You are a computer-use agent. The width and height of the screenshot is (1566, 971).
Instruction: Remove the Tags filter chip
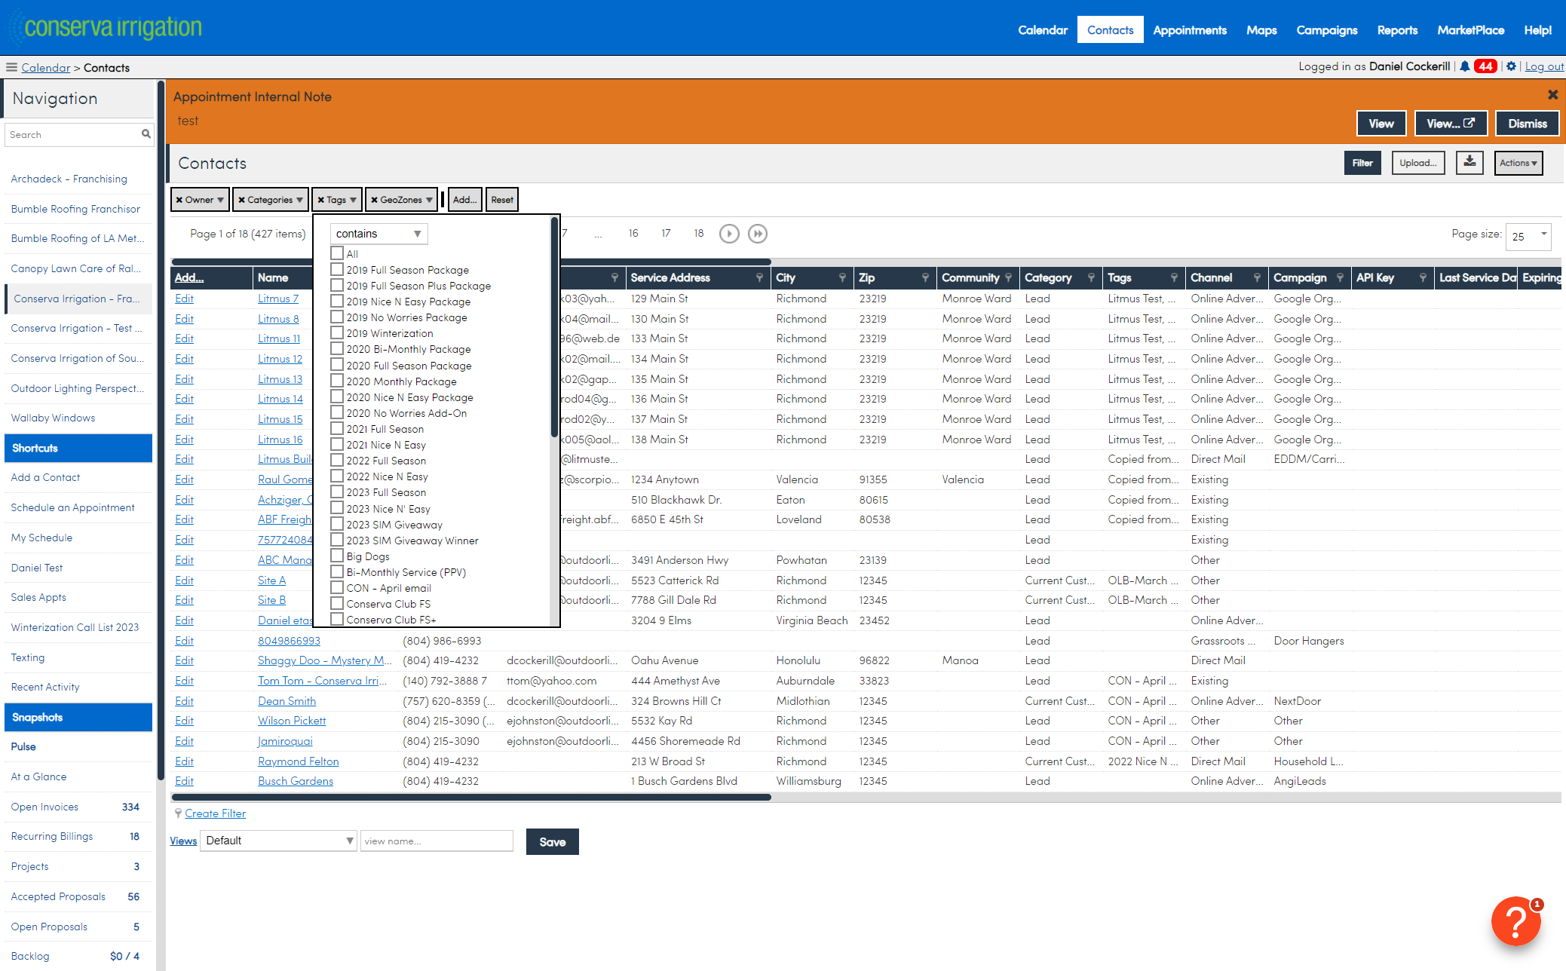click(320, 200)
